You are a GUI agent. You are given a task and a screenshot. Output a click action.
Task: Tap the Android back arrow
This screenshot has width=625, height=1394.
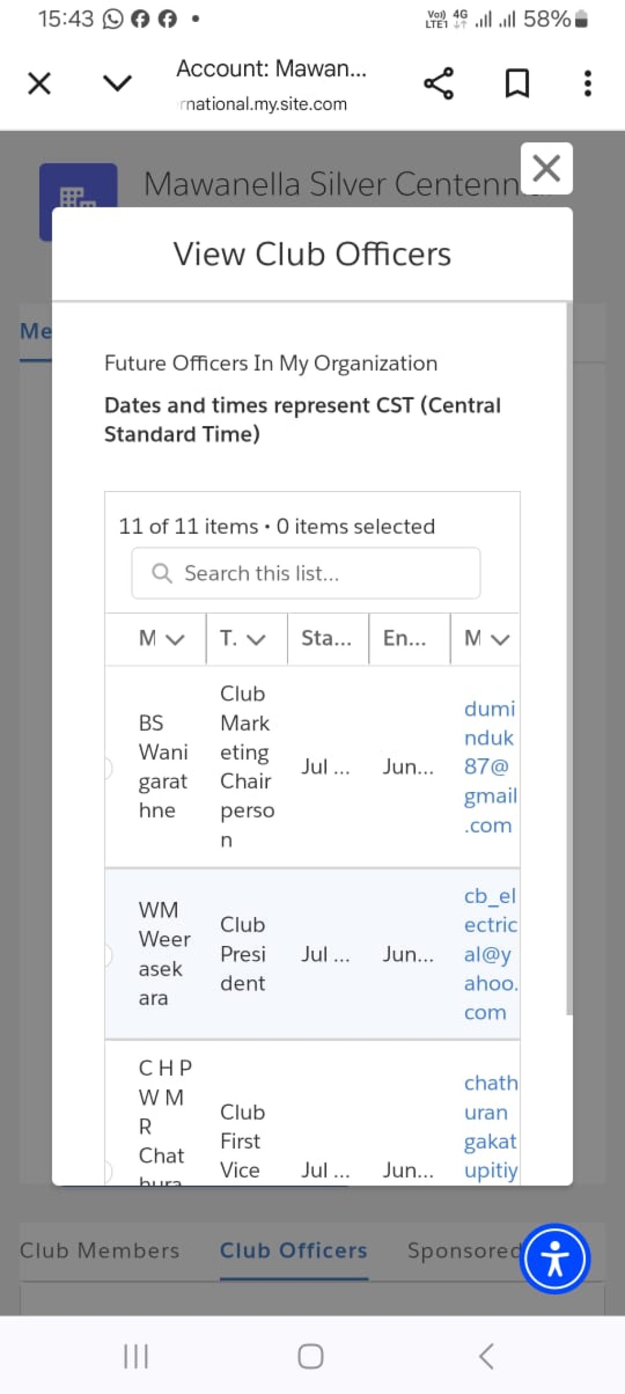[486, 1357]
